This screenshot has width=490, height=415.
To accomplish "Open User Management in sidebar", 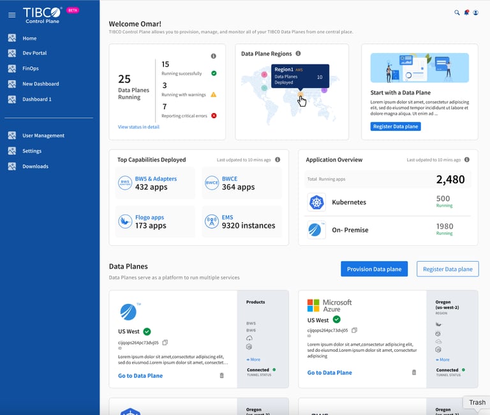I will pyautogui.click(x=43, y=135).
